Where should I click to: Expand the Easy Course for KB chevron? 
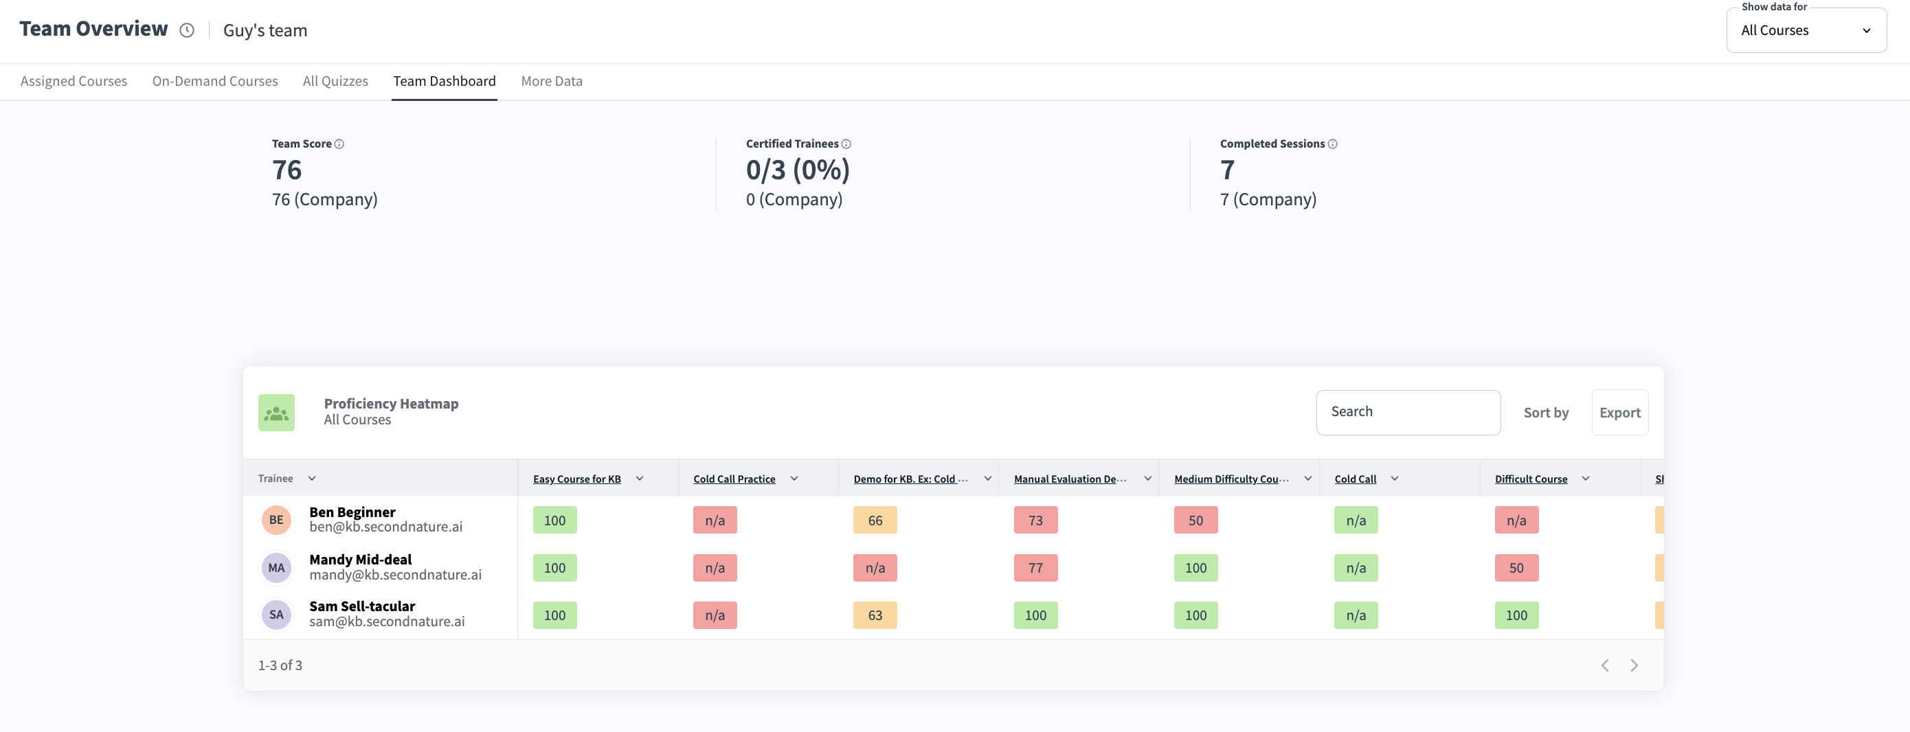click(x=640, y=479)
